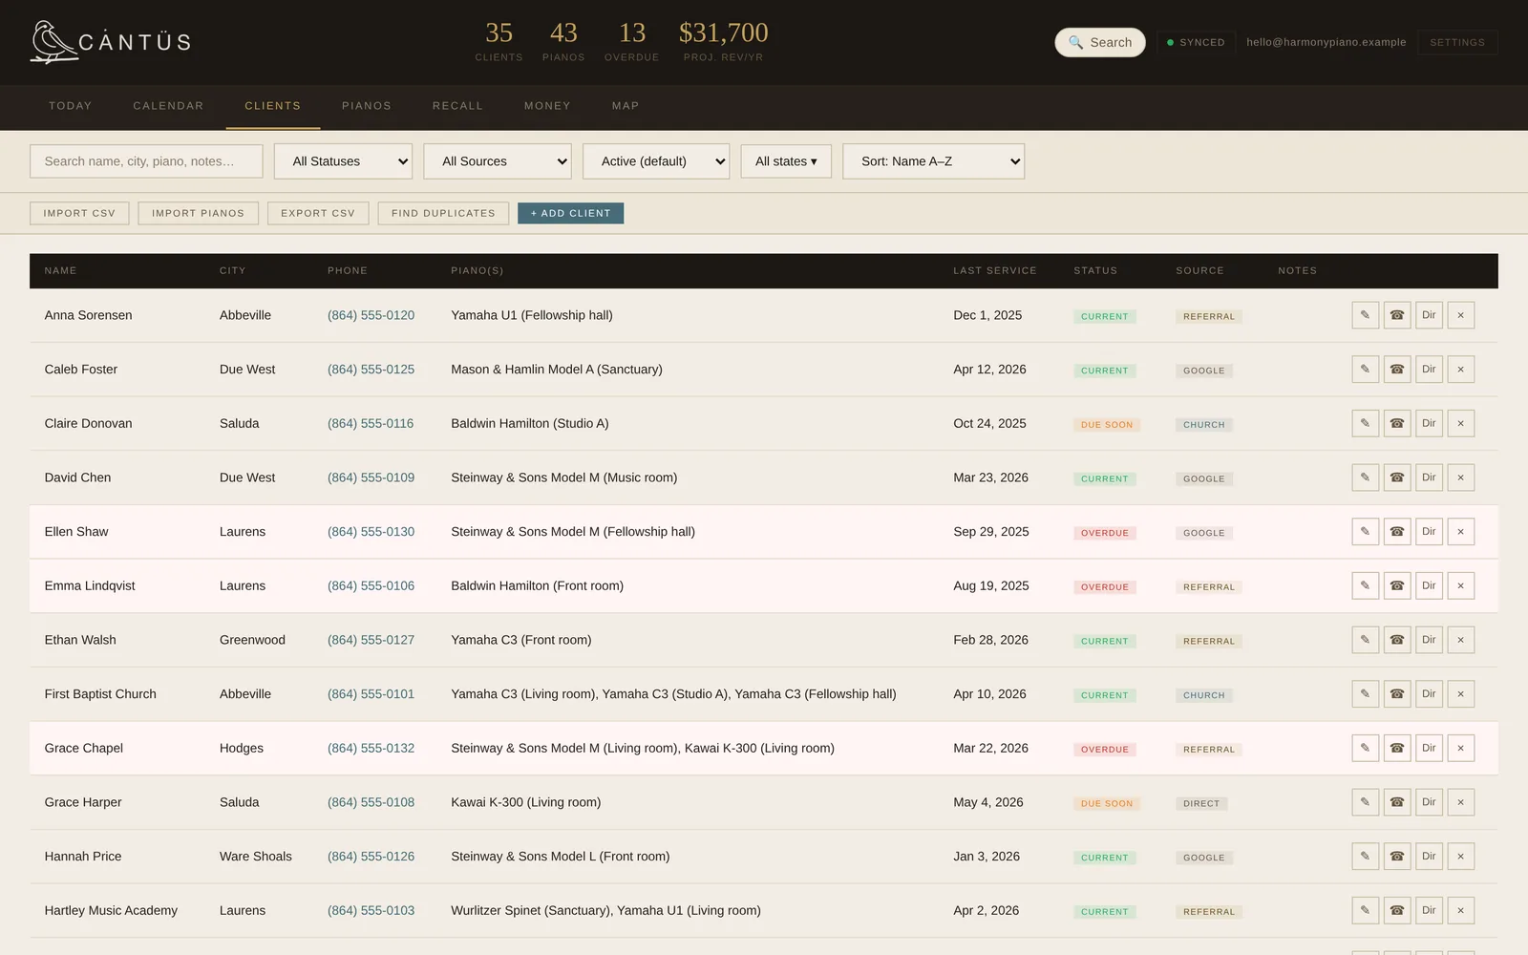Click the + Add Client button
Screen dimensions: 1528x955
570,213
